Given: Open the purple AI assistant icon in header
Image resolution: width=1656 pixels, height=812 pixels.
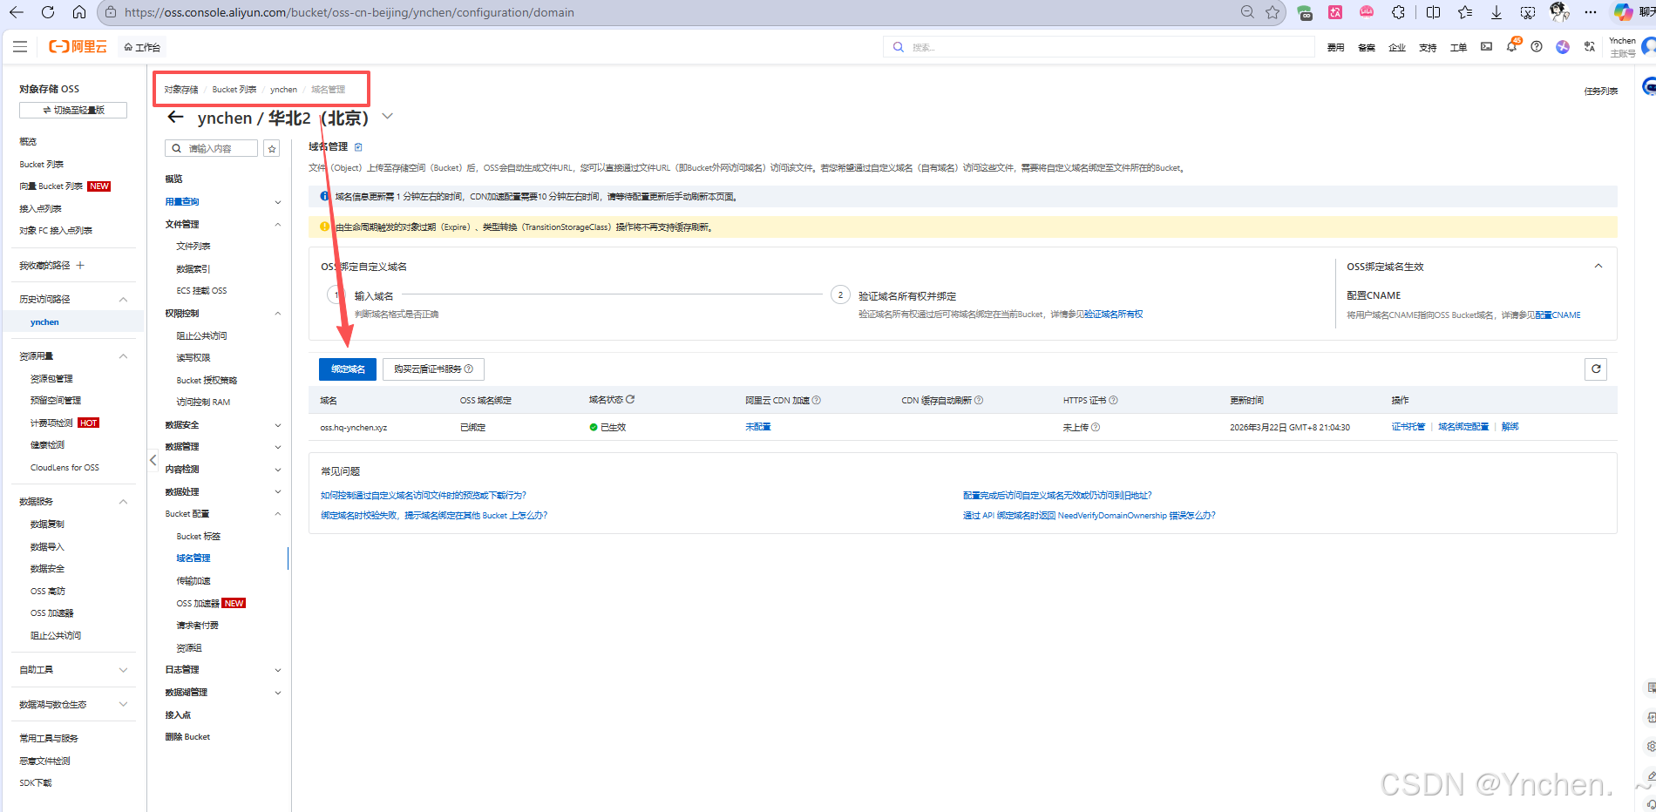Looking at the screenshot, I should click(x=1563, y=46).
